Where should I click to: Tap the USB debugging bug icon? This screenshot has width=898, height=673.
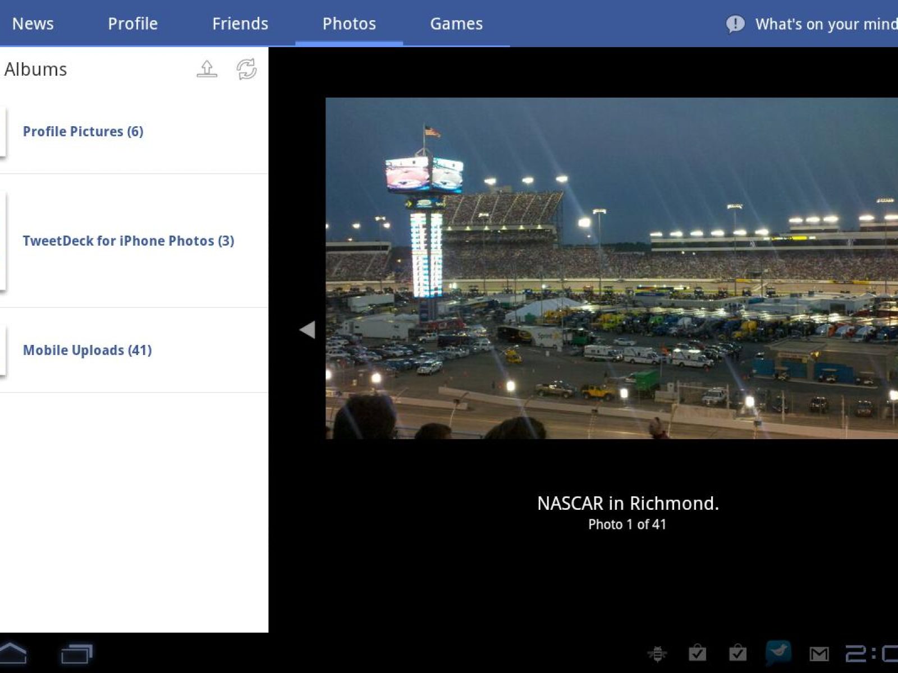[x=657, y=653]
